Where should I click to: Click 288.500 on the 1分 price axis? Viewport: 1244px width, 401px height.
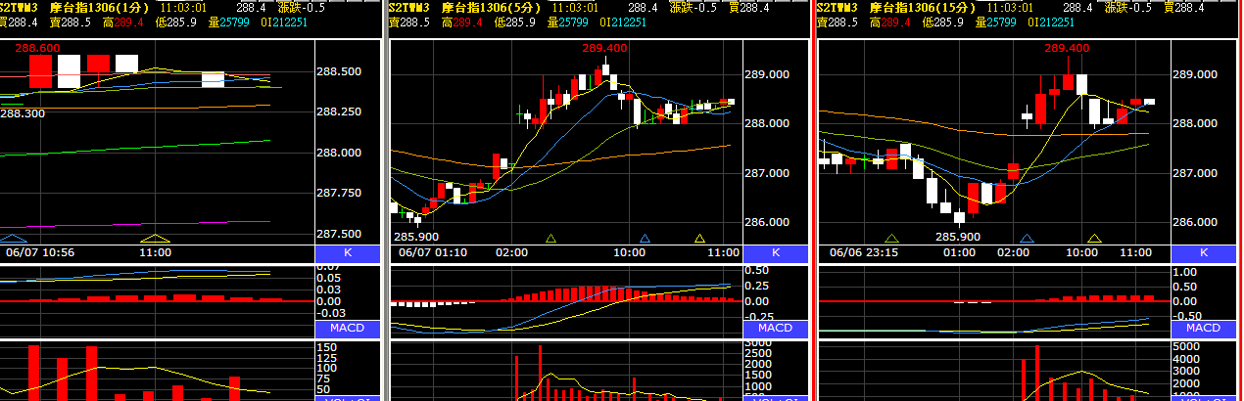(341, 71)
